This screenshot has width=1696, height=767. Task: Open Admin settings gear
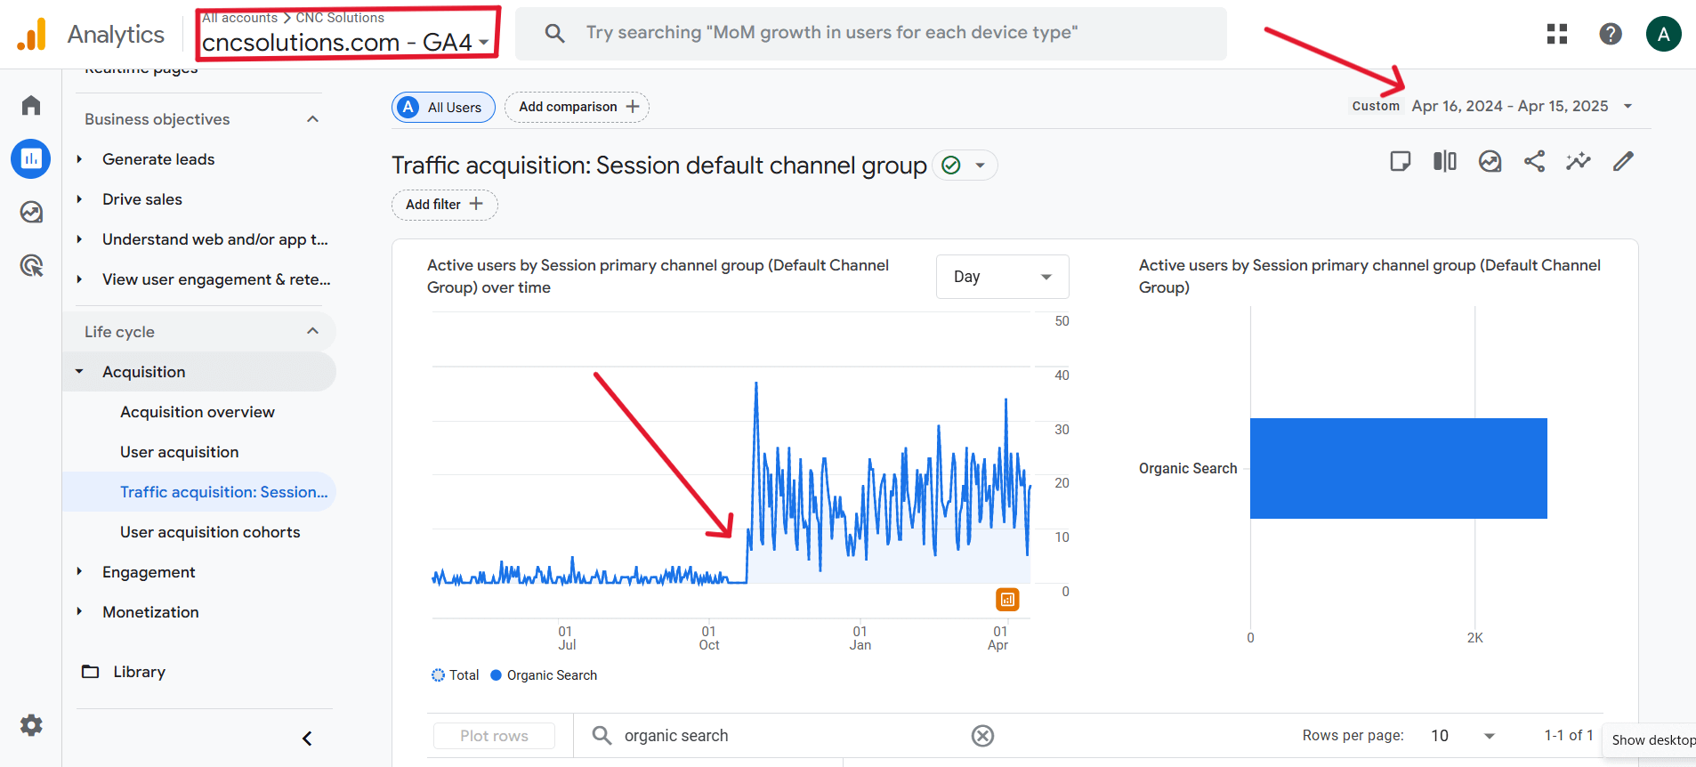click(31, 725)
